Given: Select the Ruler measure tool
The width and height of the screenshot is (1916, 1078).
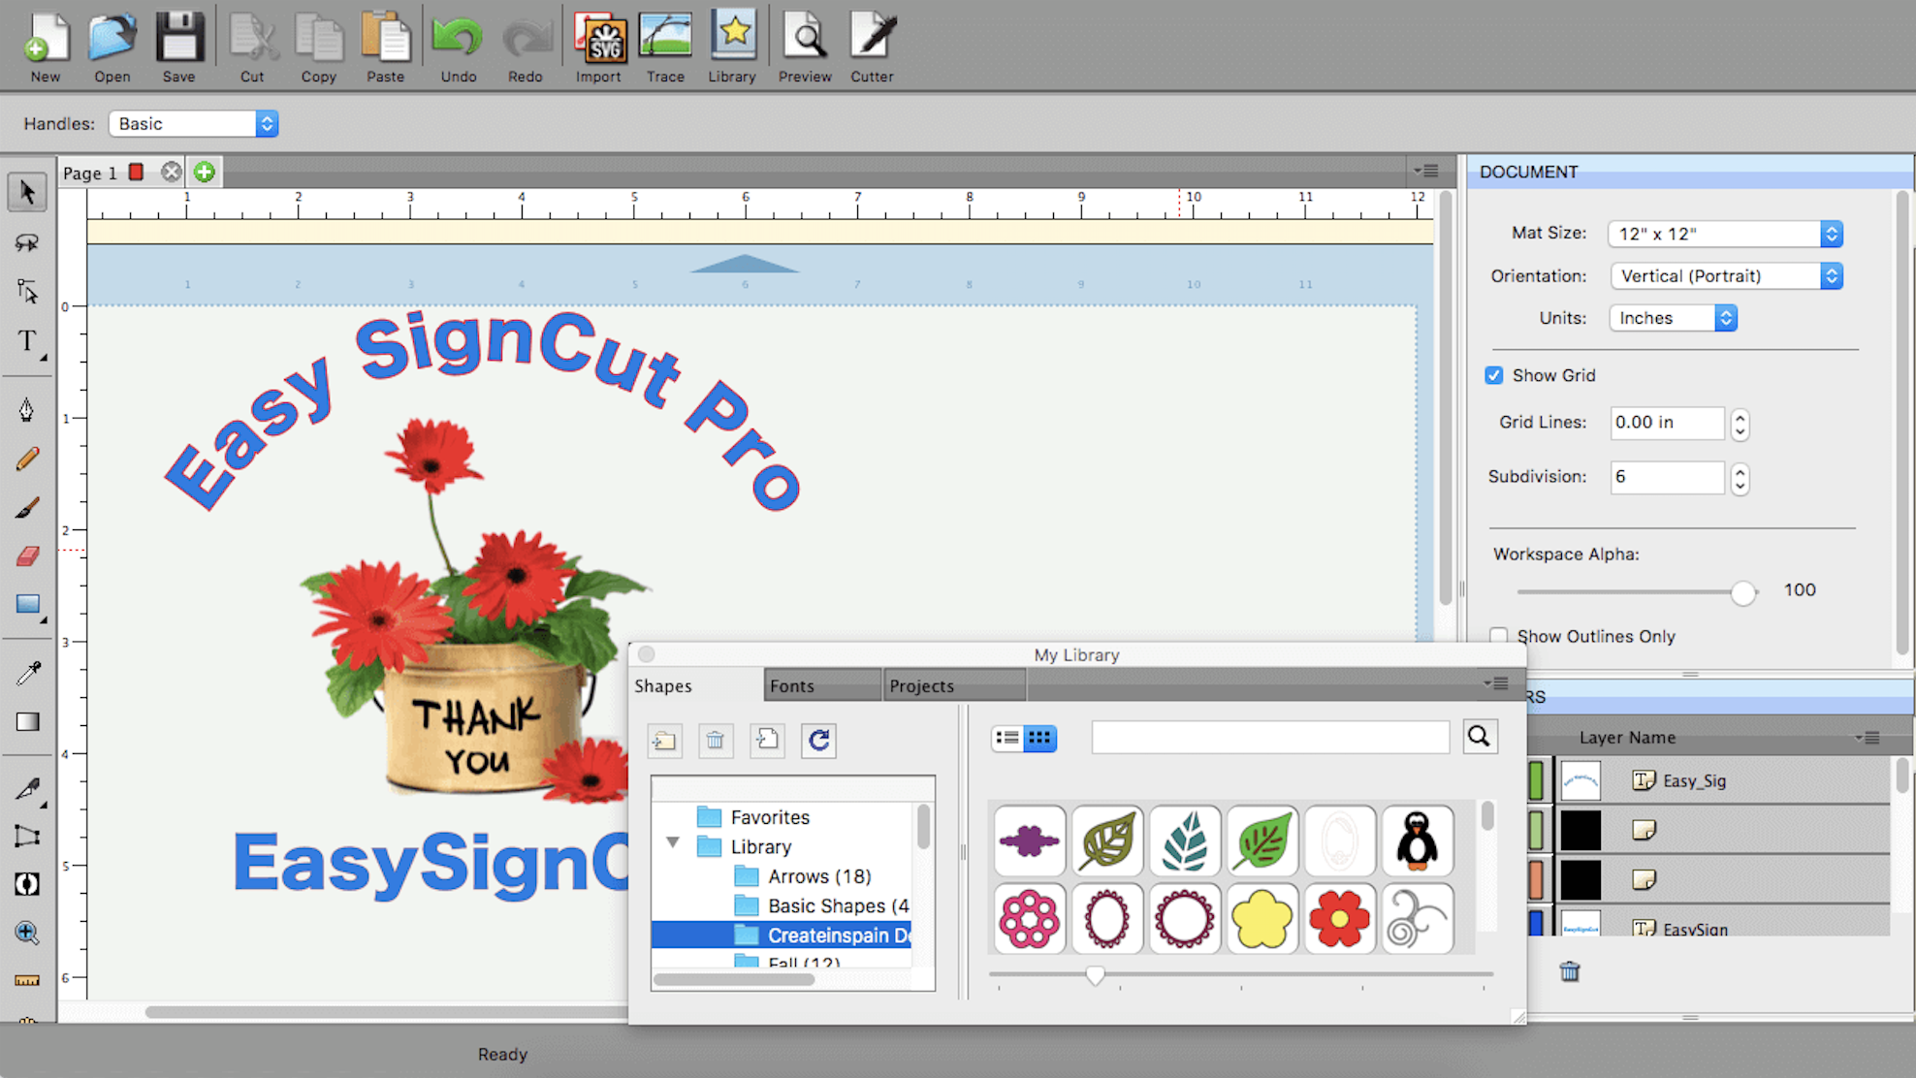Looking at the screenshot, I should click(27, 980).
